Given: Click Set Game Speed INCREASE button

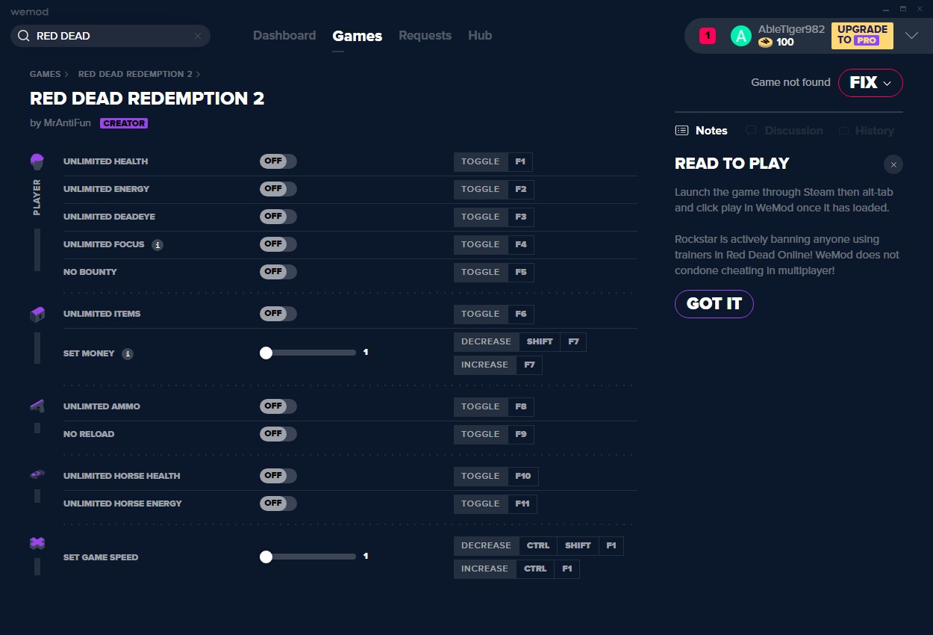Looking at the screenshot, I should (484, 569).
